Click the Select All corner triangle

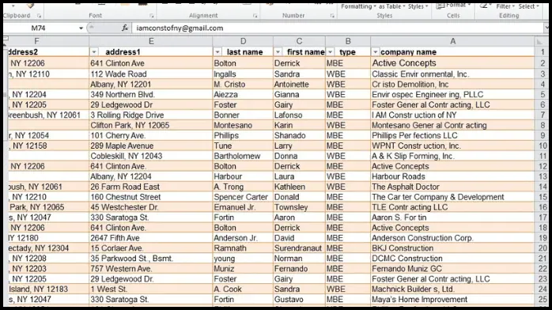(x=539, y=42)
